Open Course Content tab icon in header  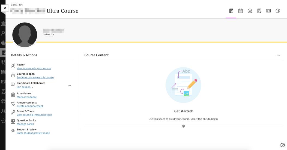point(231,11)
